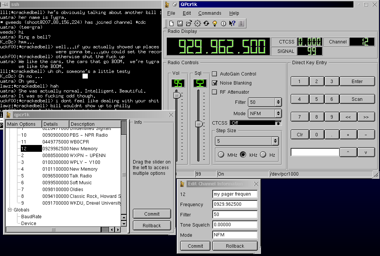Select the kHz step unit radio button
Screen dimensions: 380x256
243,155
